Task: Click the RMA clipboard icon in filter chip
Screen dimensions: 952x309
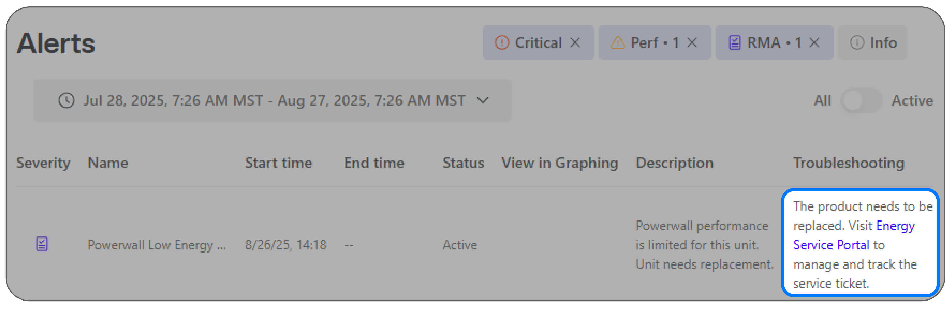Action: tap(735, 43)
